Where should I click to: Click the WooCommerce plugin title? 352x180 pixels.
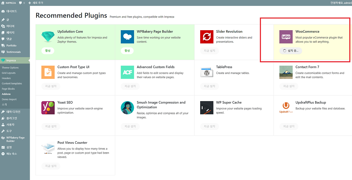pos(307,32)
